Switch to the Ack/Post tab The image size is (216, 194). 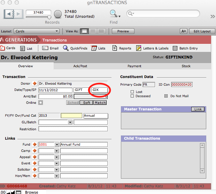point(80,66)
